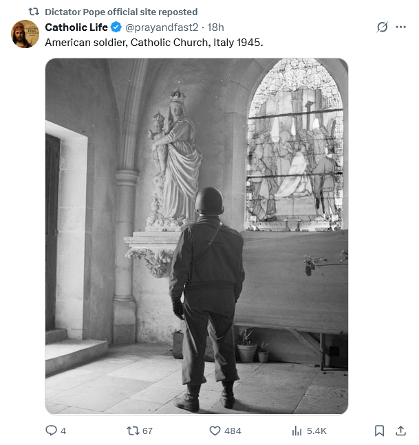
Task: Click the small repost indicator icon above the post
Action: point(33,12)
